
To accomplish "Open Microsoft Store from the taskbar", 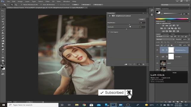I will tap(91, 105).
